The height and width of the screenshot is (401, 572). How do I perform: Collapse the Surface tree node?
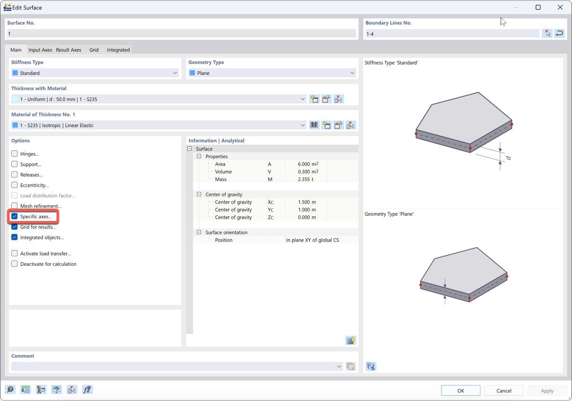click(190, 149)
